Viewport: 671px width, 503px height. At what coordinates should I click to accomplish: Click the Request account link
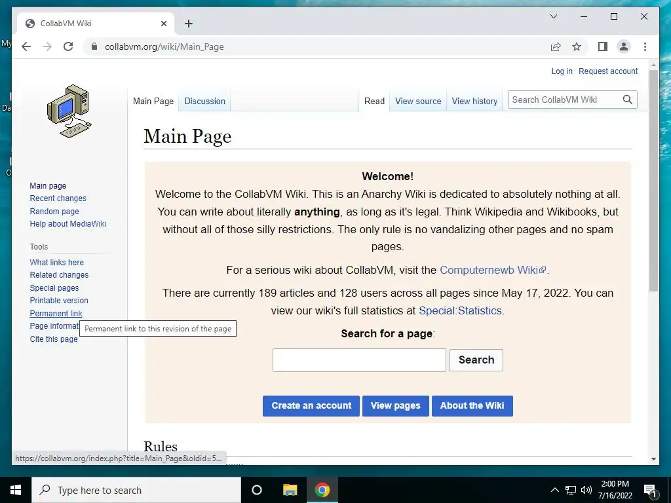coord(608,71)
